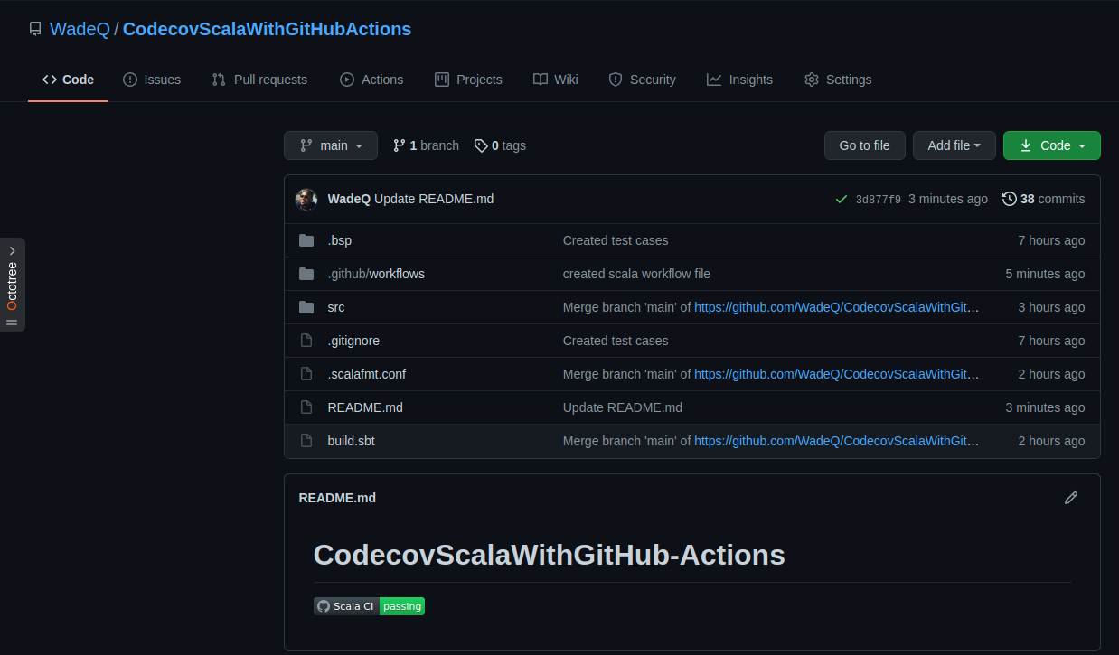Image resolution: width=1119 pixels, height=655 pixels.
Task: Open the main branch selector dropdown
Action: click(x=331, y=145)
